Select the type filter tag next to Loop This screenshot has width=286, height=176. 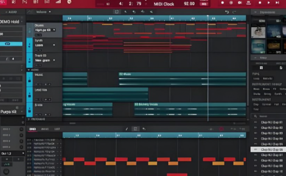tap(267, 78)
